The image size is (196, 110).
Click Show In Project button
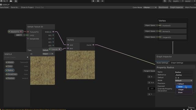[x=27, y=7]
